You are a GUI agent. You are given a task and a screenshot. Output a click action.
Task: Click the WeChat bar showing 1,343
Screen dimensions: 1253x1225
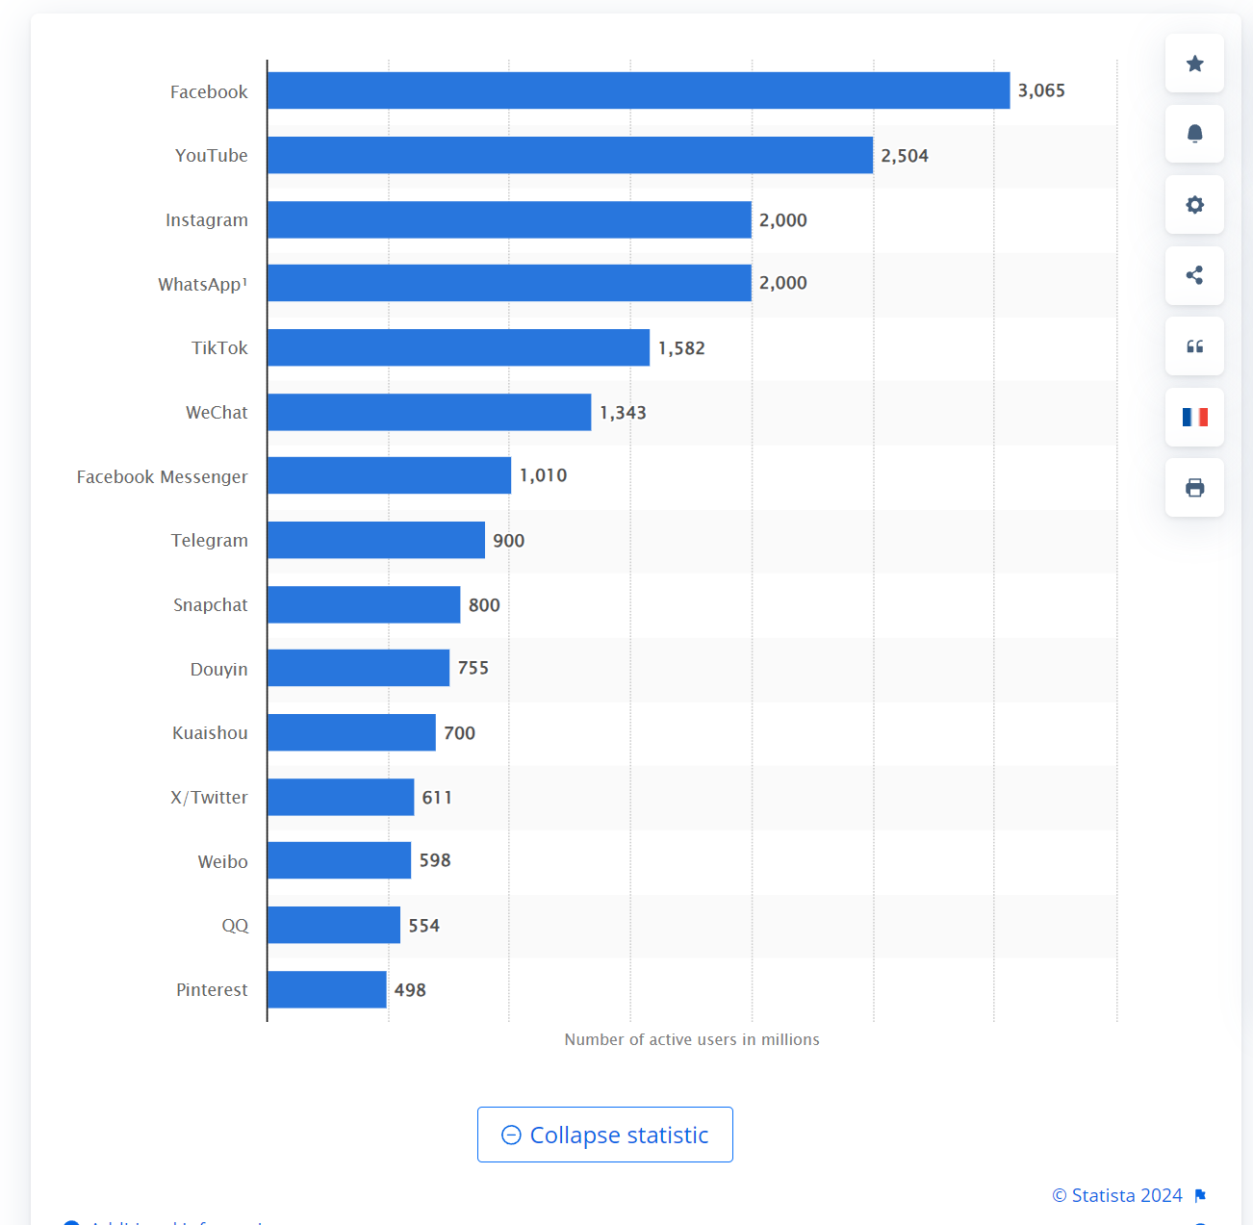coord(430,412)
